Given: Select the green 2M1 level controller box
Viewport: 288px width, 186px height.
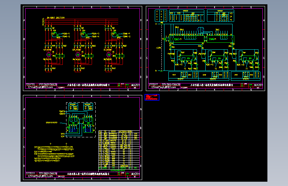Looking at the screenshot, I should pos(88,121).
